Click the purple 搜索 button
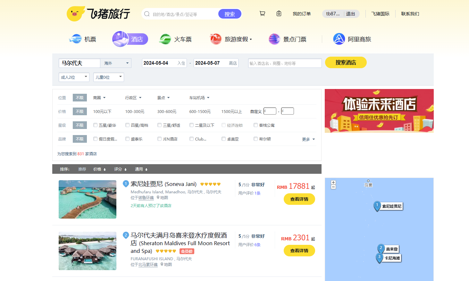 pos(230,14)
